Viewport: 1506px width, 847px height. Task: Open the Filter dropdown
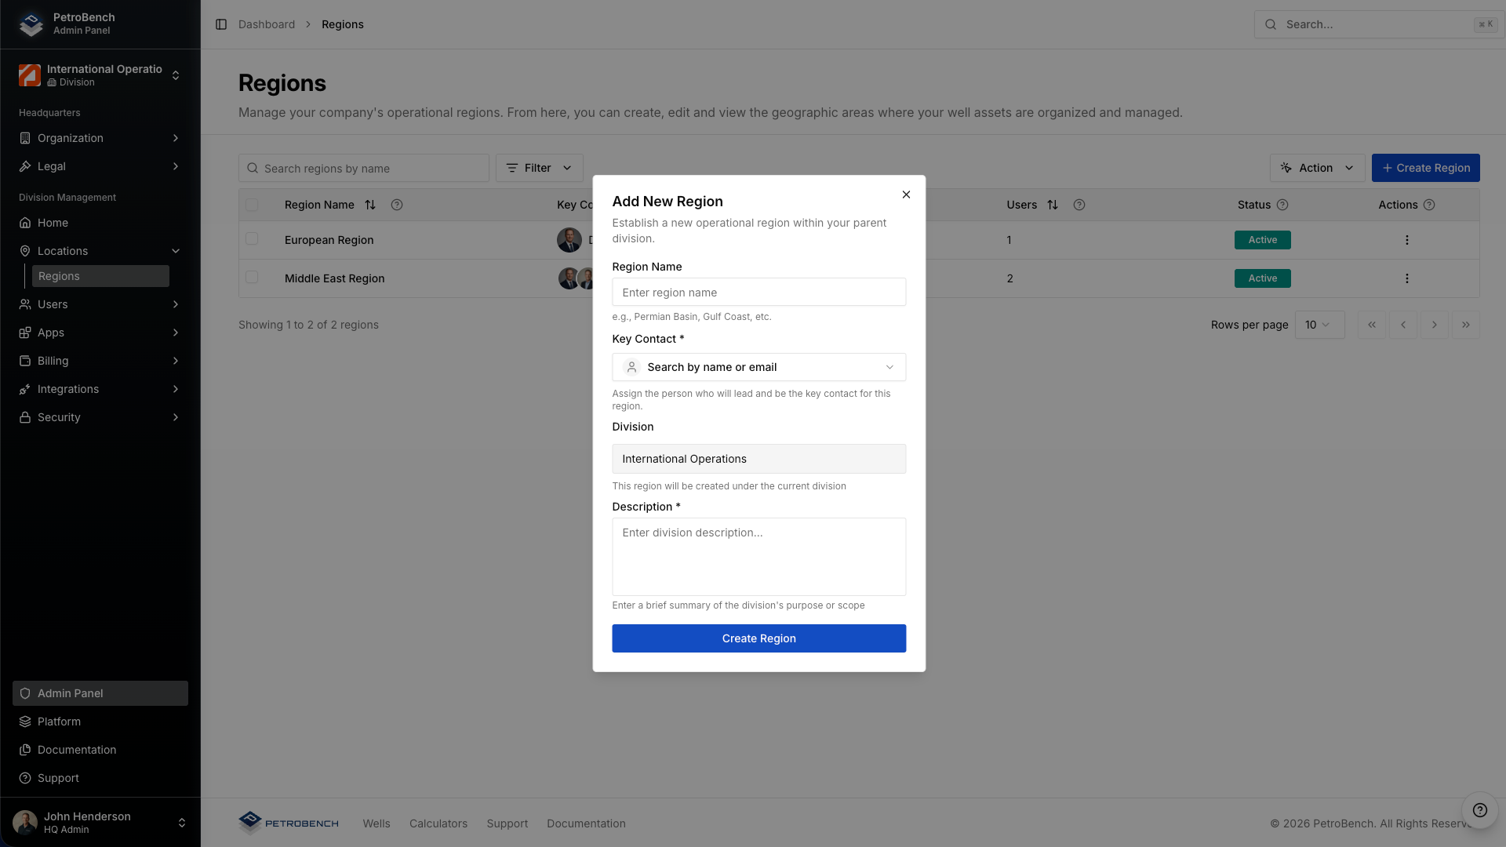pos(540,168)
